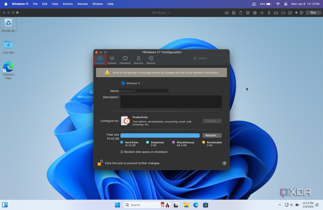
Task: Click the Productivity profile icon
Action: 125,121
